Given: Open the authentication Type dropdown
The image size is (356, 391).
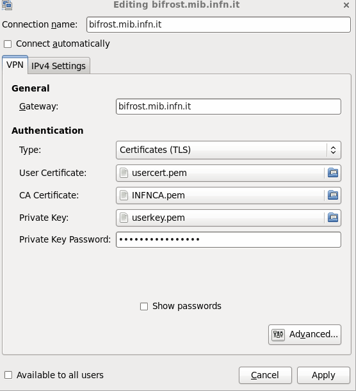Looking at the screenshot, I should pos(229,150).
